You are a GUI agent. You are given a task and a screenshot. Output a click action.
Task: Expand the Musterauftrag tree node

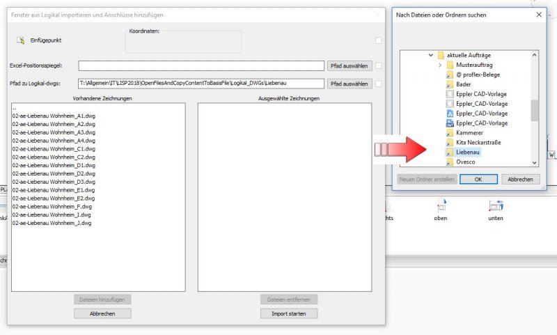[x=440, y=65]
